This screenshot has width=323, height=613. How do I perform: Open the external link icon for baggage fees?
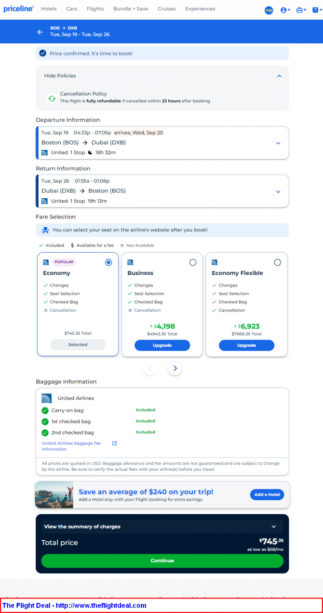(114, 443)
